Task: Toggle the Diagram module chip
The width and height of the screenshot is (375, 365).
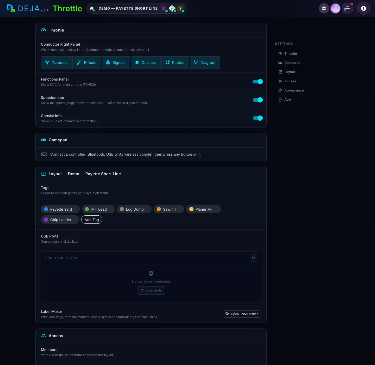Action: point(205,63)
